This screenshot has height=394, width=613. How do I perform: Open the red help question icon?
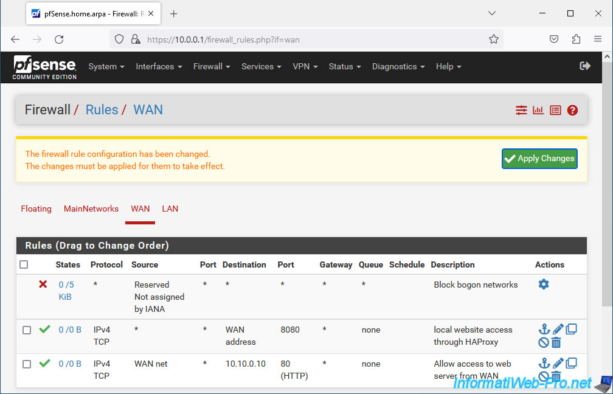click(572, 110)
